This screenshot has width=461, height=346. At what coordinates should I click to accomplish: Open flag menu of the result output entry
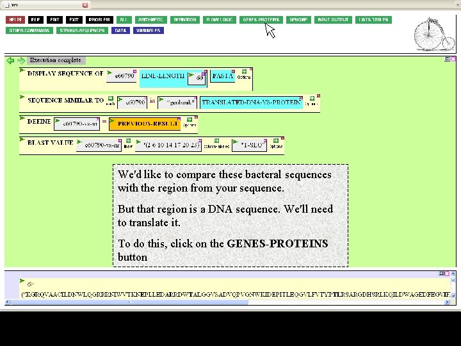point(22,281)
